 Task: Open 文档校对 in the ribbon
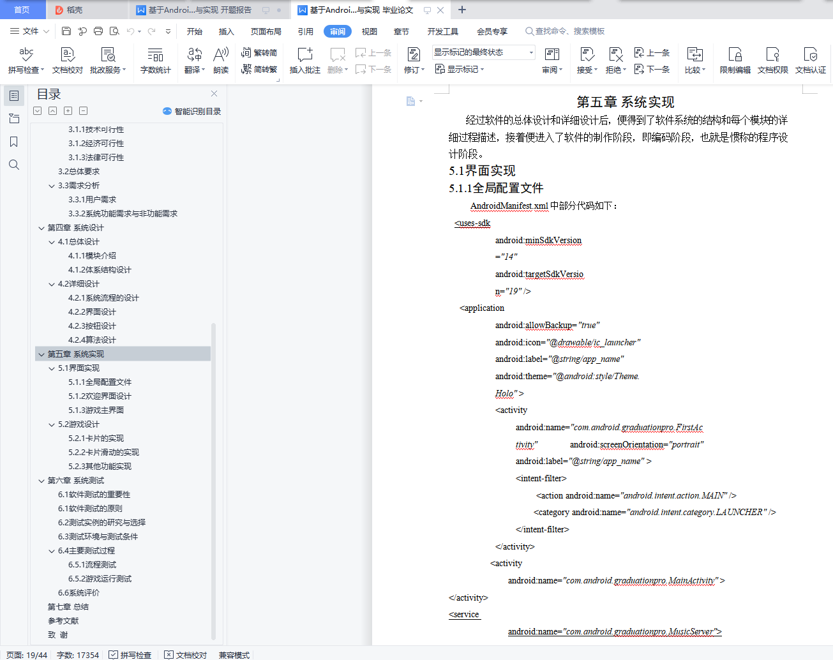68,61
